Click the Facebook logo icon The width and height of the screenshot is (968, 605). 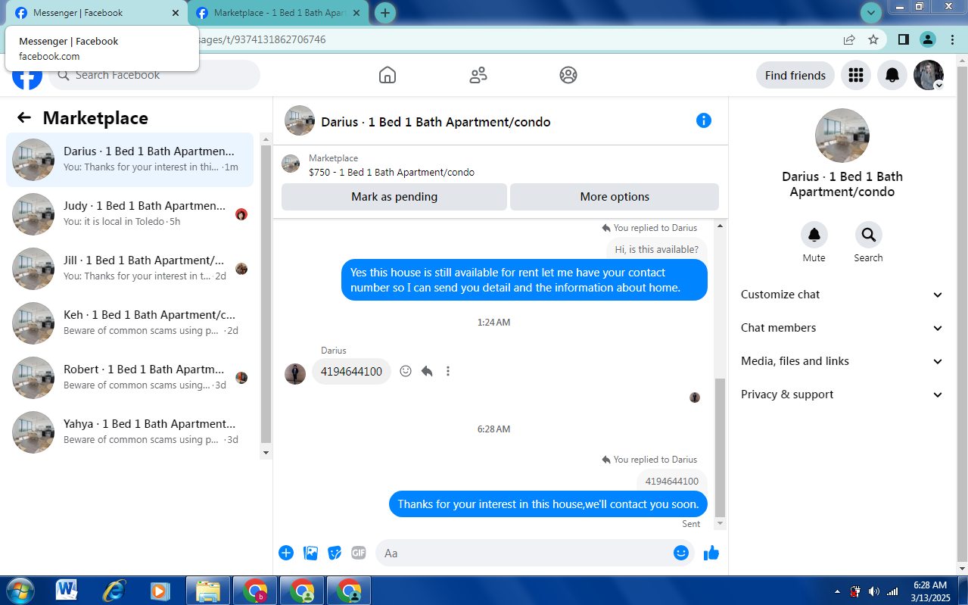[27, 76]
